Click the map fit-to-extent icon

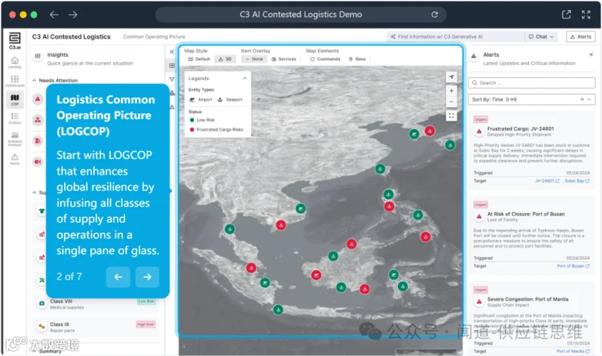[x=451, y=116]
